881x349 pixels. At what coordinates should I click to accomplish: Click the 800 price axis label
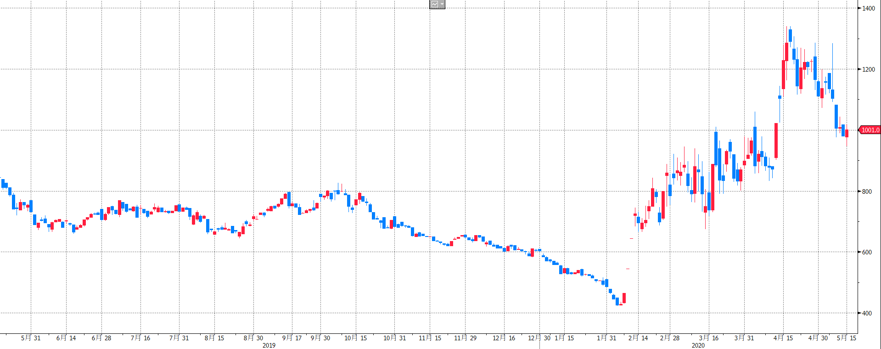(x=867, y=191)
